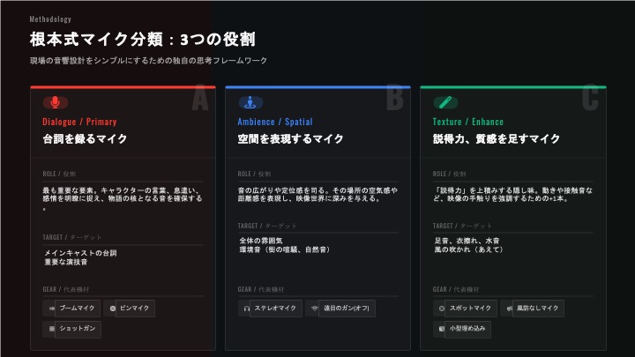The height and width of the screenshot is (357, 635).
Task: Select the スポットマイク gear tag
Action: (x=470, y=309)
